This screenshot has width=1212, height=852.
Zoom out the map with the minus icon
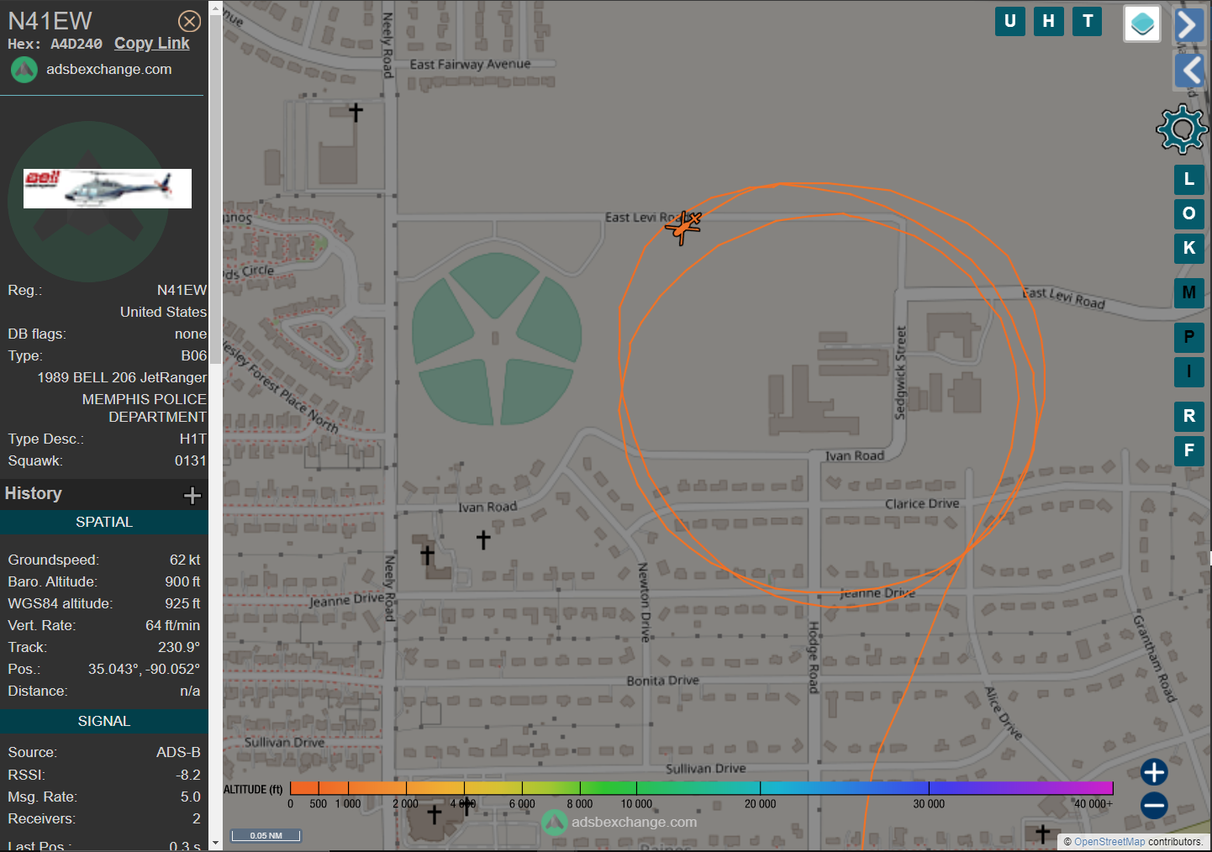[1154, 806]
